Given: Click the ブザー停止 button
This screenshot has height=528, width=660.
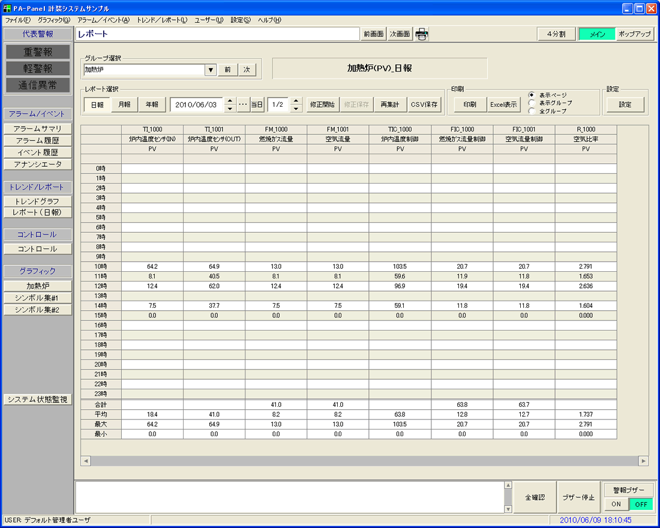Looking at the screenshot, I should coord(579,497).
